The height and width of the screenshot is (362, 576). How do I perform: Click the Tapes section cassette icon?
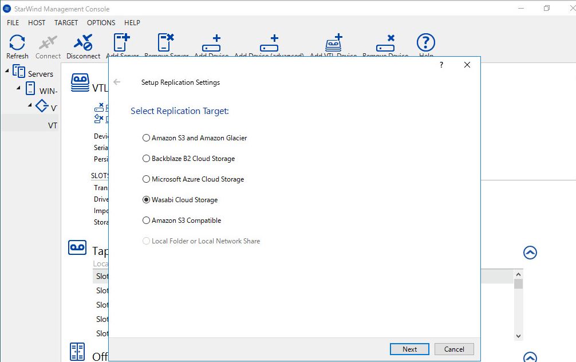tap(77, 247)
